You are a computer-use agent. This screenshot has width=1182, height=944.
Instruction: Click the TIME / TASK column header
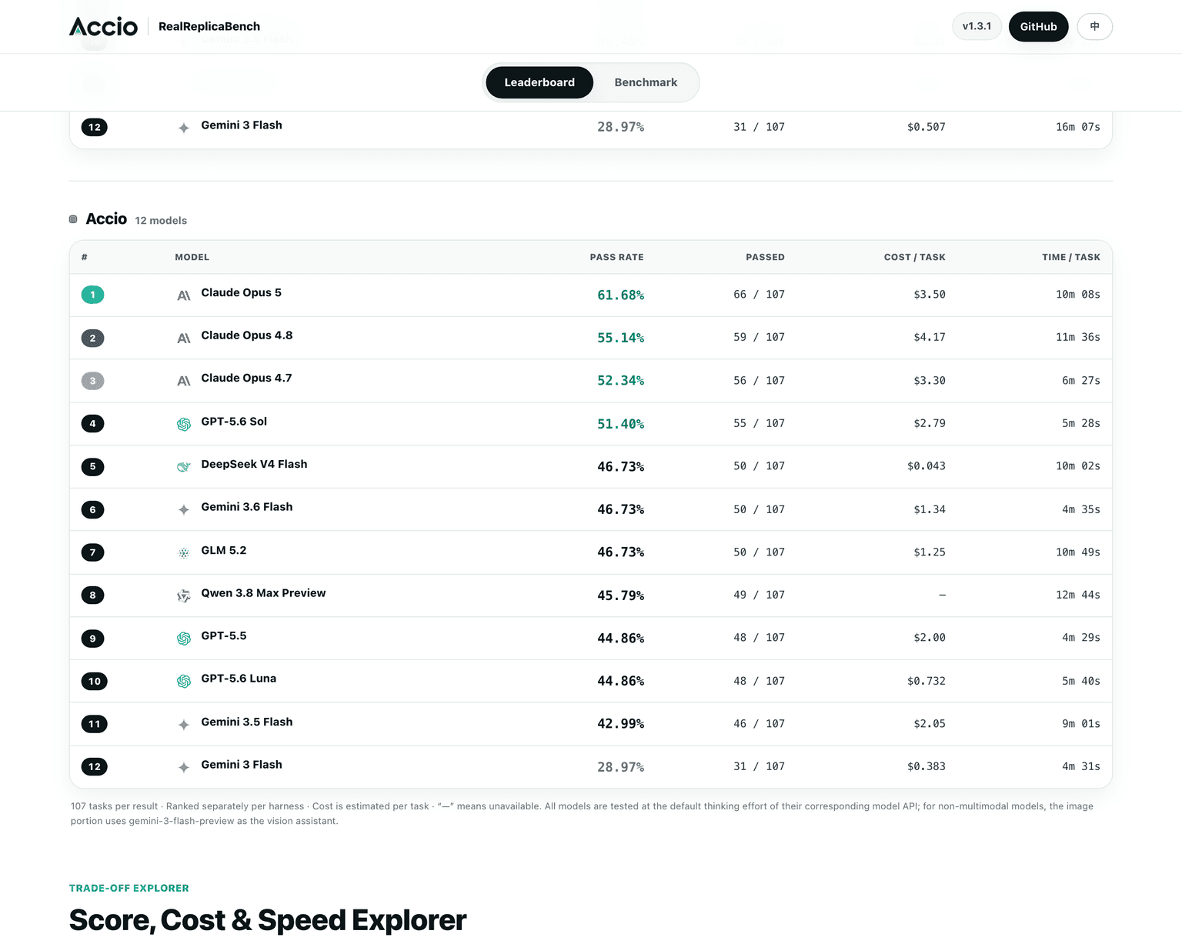pyautogui.click(x=1071, y=257)
